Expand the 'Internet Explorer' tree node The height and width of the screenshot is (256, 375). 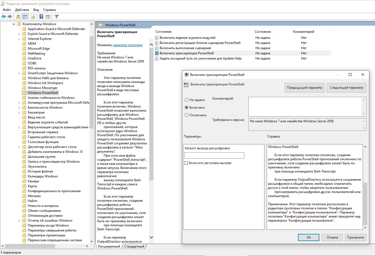[19, 39]
